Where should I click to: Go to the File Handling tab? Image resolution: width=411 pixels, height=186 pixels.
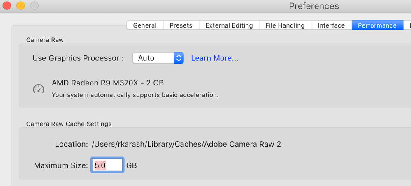tap(286, 25)
